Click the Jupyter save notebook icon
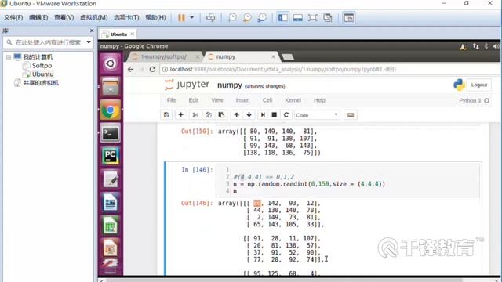The height and width of the screenshot is (282, 502). (x=166, y=115)
